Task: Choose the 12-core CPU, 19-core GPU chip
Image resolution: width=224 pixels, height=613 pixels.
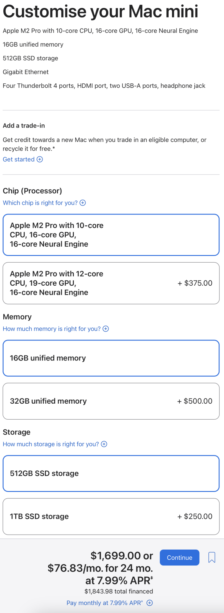Action: point(111,283)
